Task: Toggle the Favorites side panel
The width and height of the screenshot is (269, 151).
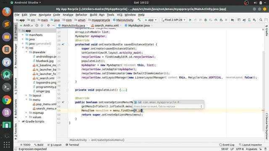Action: click(16, 131)
